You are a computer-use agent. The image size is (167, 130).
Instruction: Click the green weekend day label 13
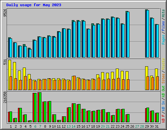point(68,126)
